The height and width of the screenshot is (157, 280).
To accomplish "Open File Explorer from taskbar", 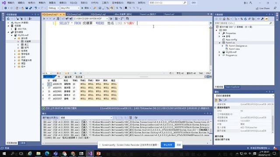I will click(38, 154).
